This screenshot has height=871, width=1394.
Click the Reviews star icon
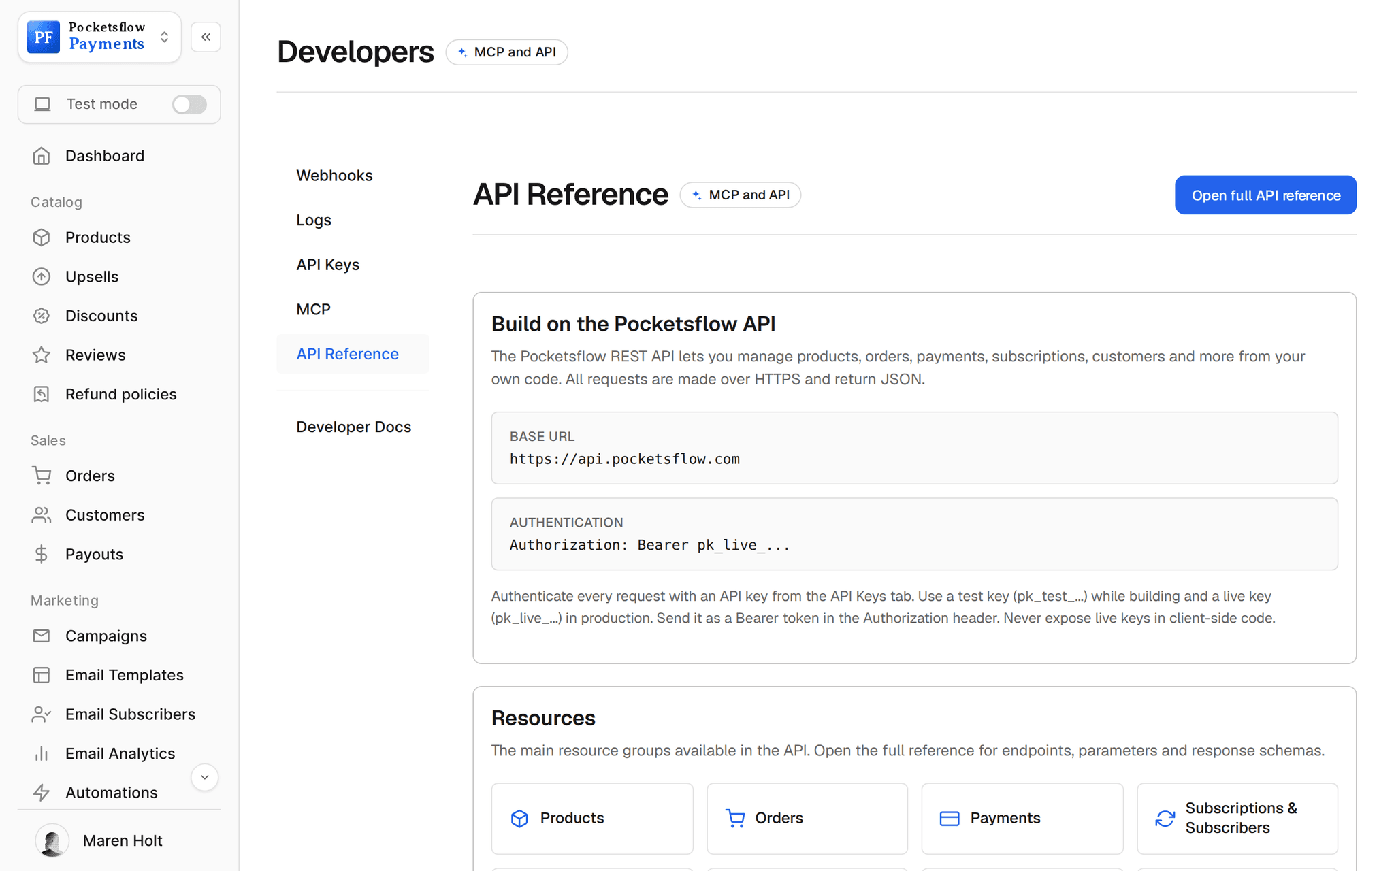pyautogui.click(x=42, y=355)
